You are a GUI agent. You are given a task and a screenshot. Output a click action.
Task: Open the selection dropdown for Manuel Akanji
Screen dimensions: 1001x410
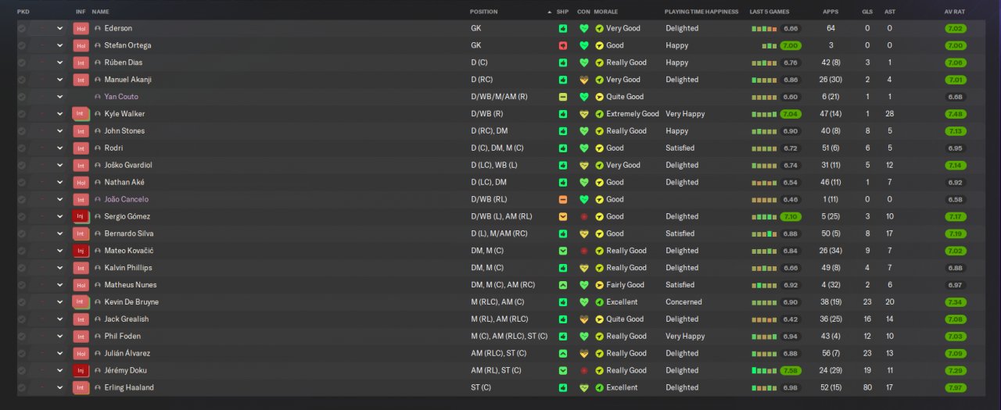click(59, 80)
